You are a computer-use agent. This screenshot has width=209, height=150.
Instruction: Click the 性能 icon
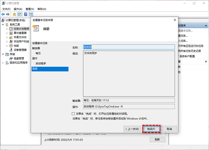(x=11, y=46)
